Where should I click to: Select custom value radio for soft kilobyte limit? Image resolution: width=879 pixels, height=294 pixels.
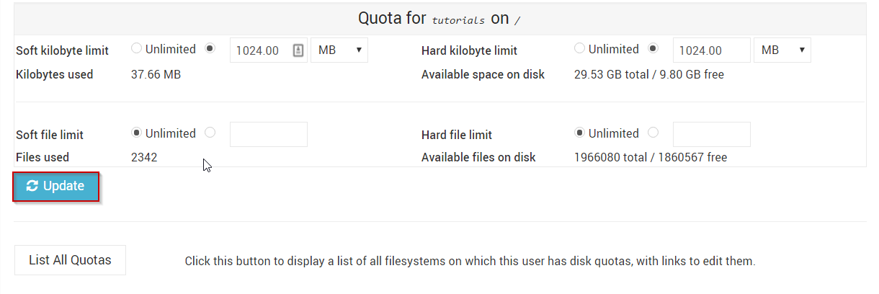(x=210, y=49)
